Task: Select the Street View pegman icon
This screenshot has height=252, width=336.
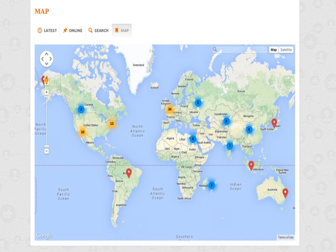Action: point(47,80)
